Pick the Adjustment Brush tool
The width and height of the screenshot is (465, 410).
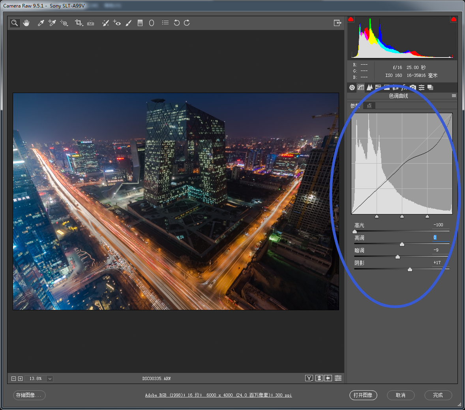click(128, 23)
